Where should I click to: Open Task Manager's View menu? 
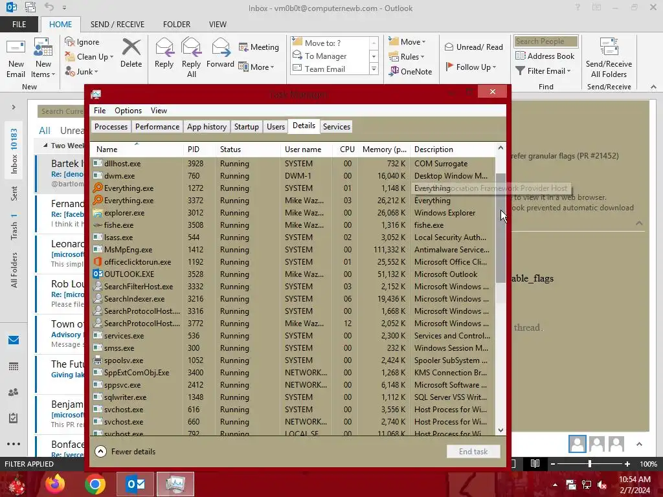pyautogui.click(x=159, y=110)
